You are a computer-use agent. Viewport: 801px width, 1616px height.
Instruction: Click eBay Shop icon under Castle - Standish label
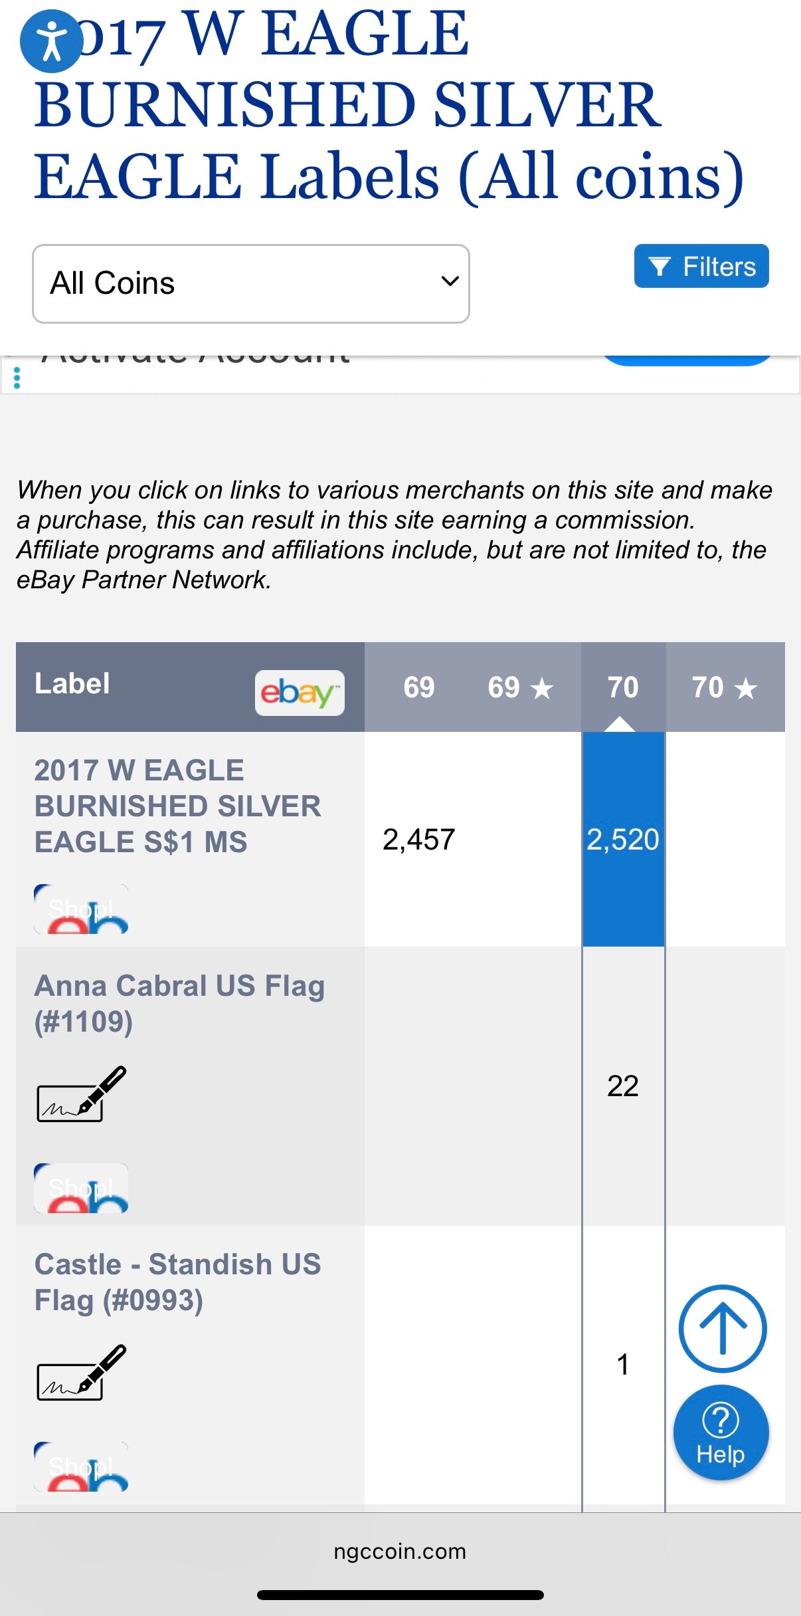[81, 1466]
